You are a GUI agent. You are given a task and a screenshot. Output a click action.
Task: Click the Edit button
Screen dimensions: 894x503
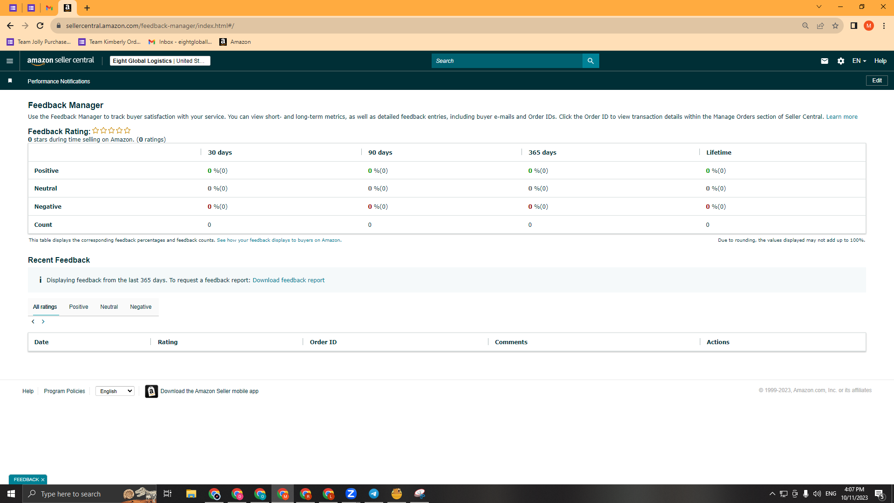click(x=877, y=81)
